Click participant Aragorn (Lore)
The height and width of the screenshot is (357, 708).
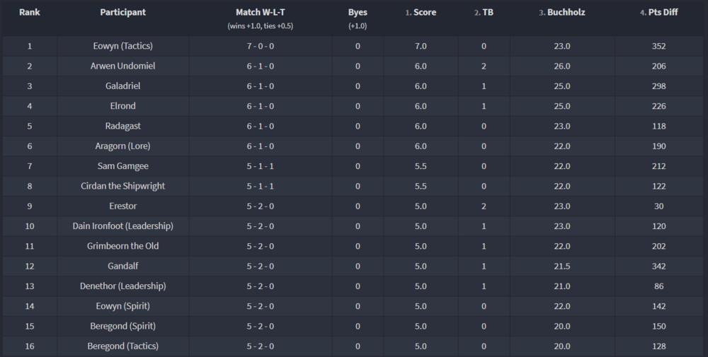click(x=123, y=146)
